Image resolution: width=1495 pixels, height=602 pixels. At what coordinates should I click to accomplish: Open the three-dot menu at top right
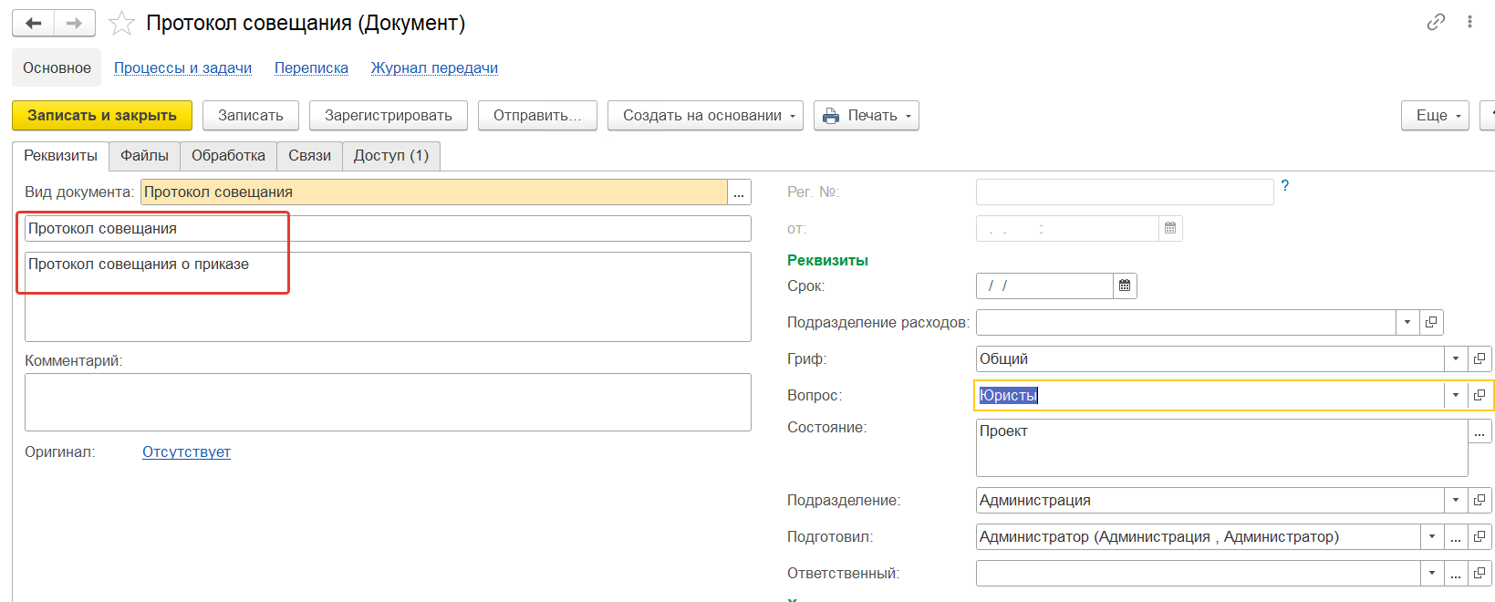pyautogui.click(x=1469, y=22)
